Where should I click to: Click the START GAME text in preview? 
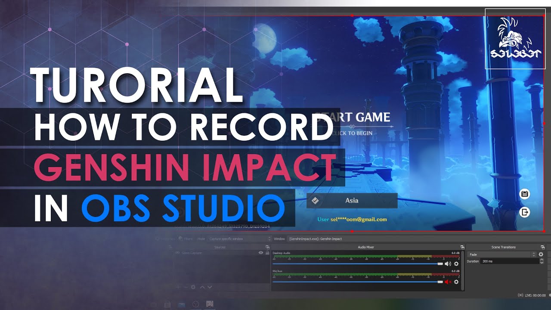coord(353,117)
